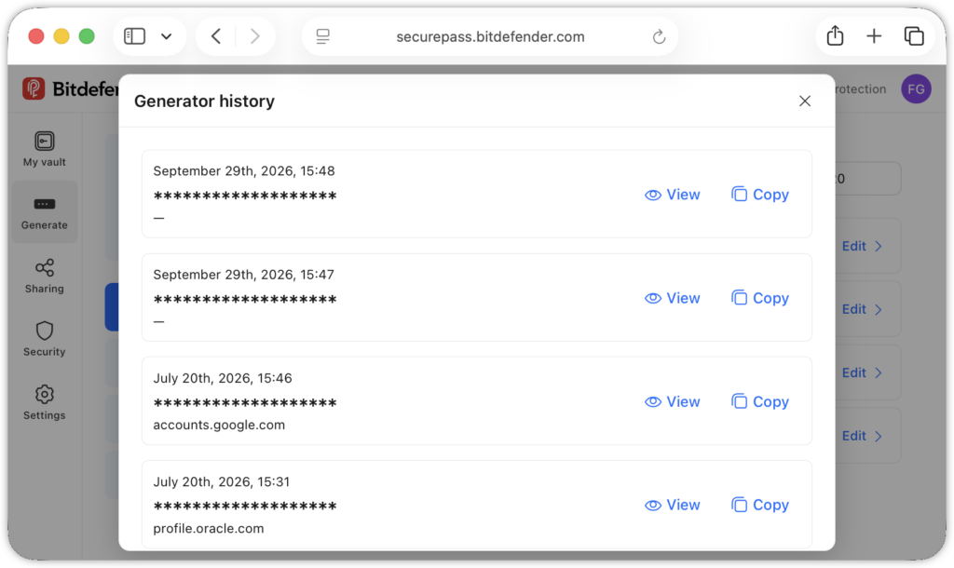
Task: Open the page settings icon in address bar
Action: click(x=323, y=36)
